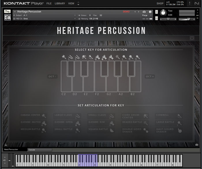Switch to the Console tab
Viewport: 202px width, 169px height.
40,150
